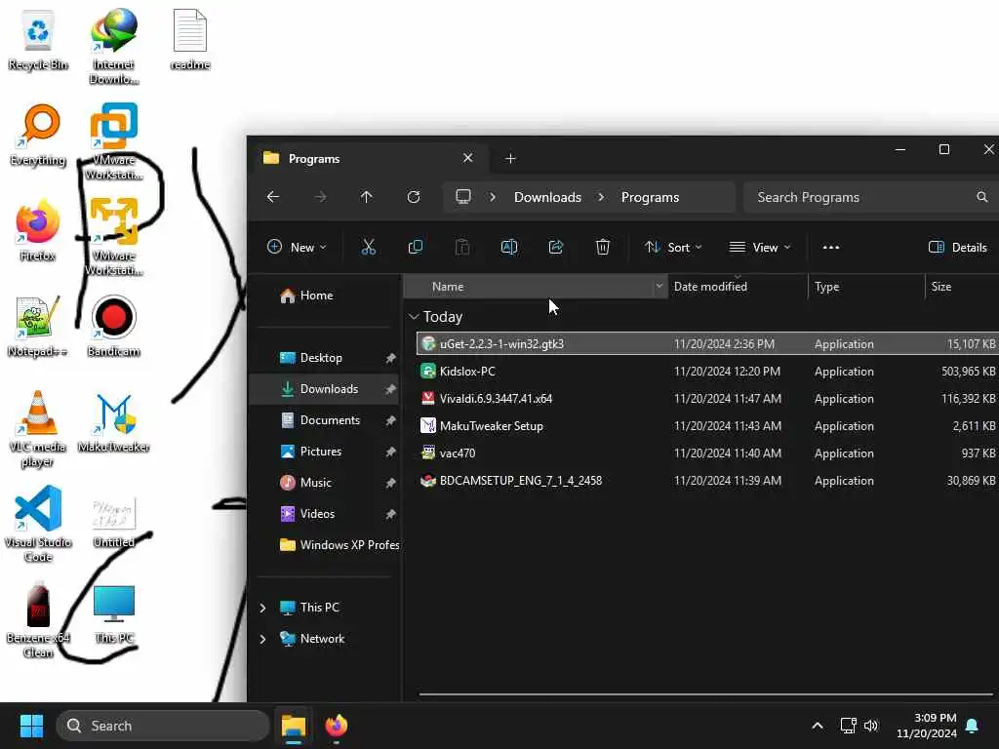
Task: Click the Share icon in the toolbar
Action: 555,247
